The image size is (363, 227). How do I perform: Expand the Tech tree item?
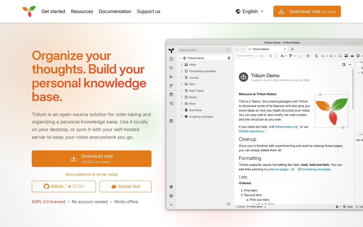tap(182, 84)
